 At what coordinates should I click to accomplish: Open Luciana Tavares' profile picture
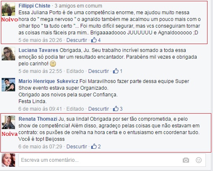8,54
